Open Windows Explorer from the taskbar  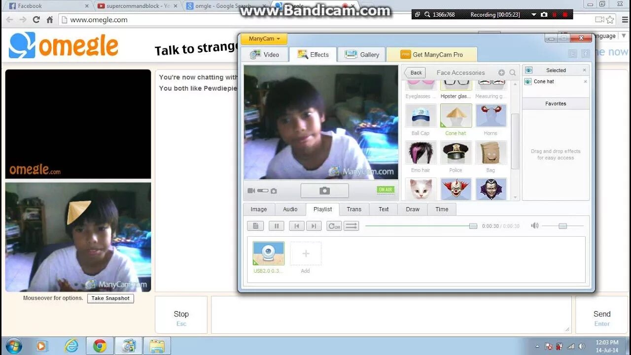click(157, 346)
